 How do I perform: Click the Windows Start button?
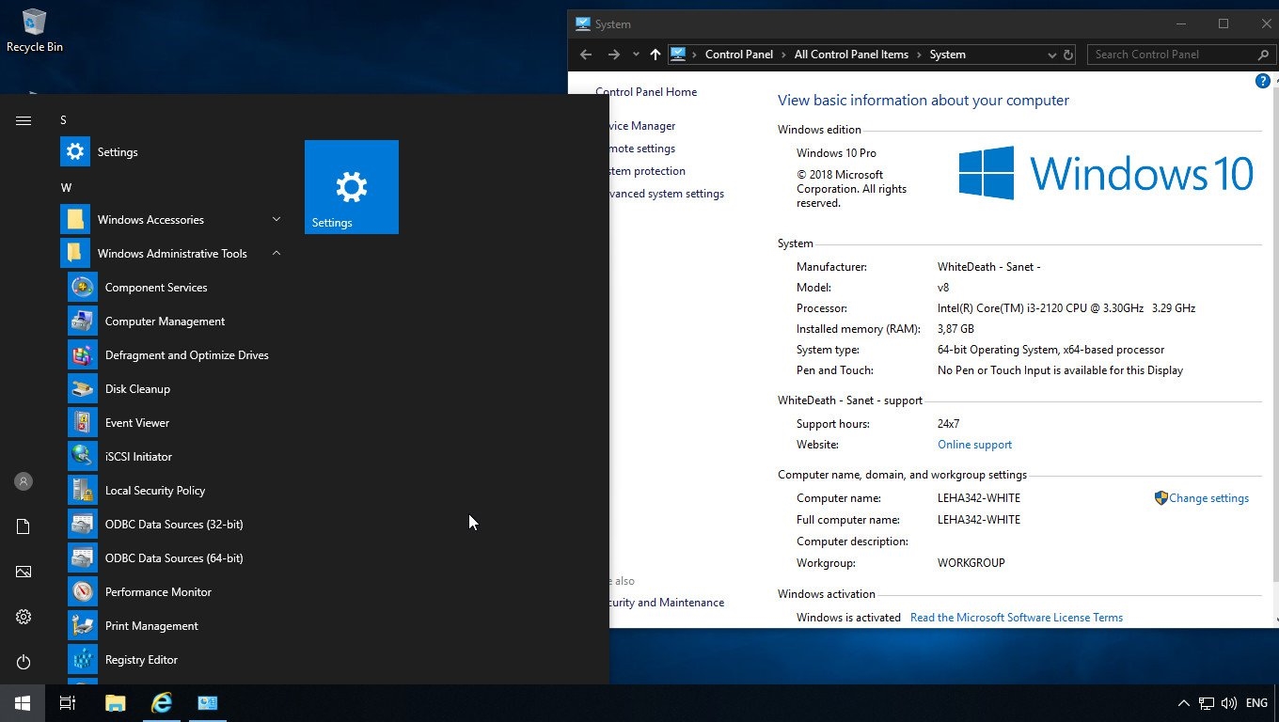[x=23, y=703]
